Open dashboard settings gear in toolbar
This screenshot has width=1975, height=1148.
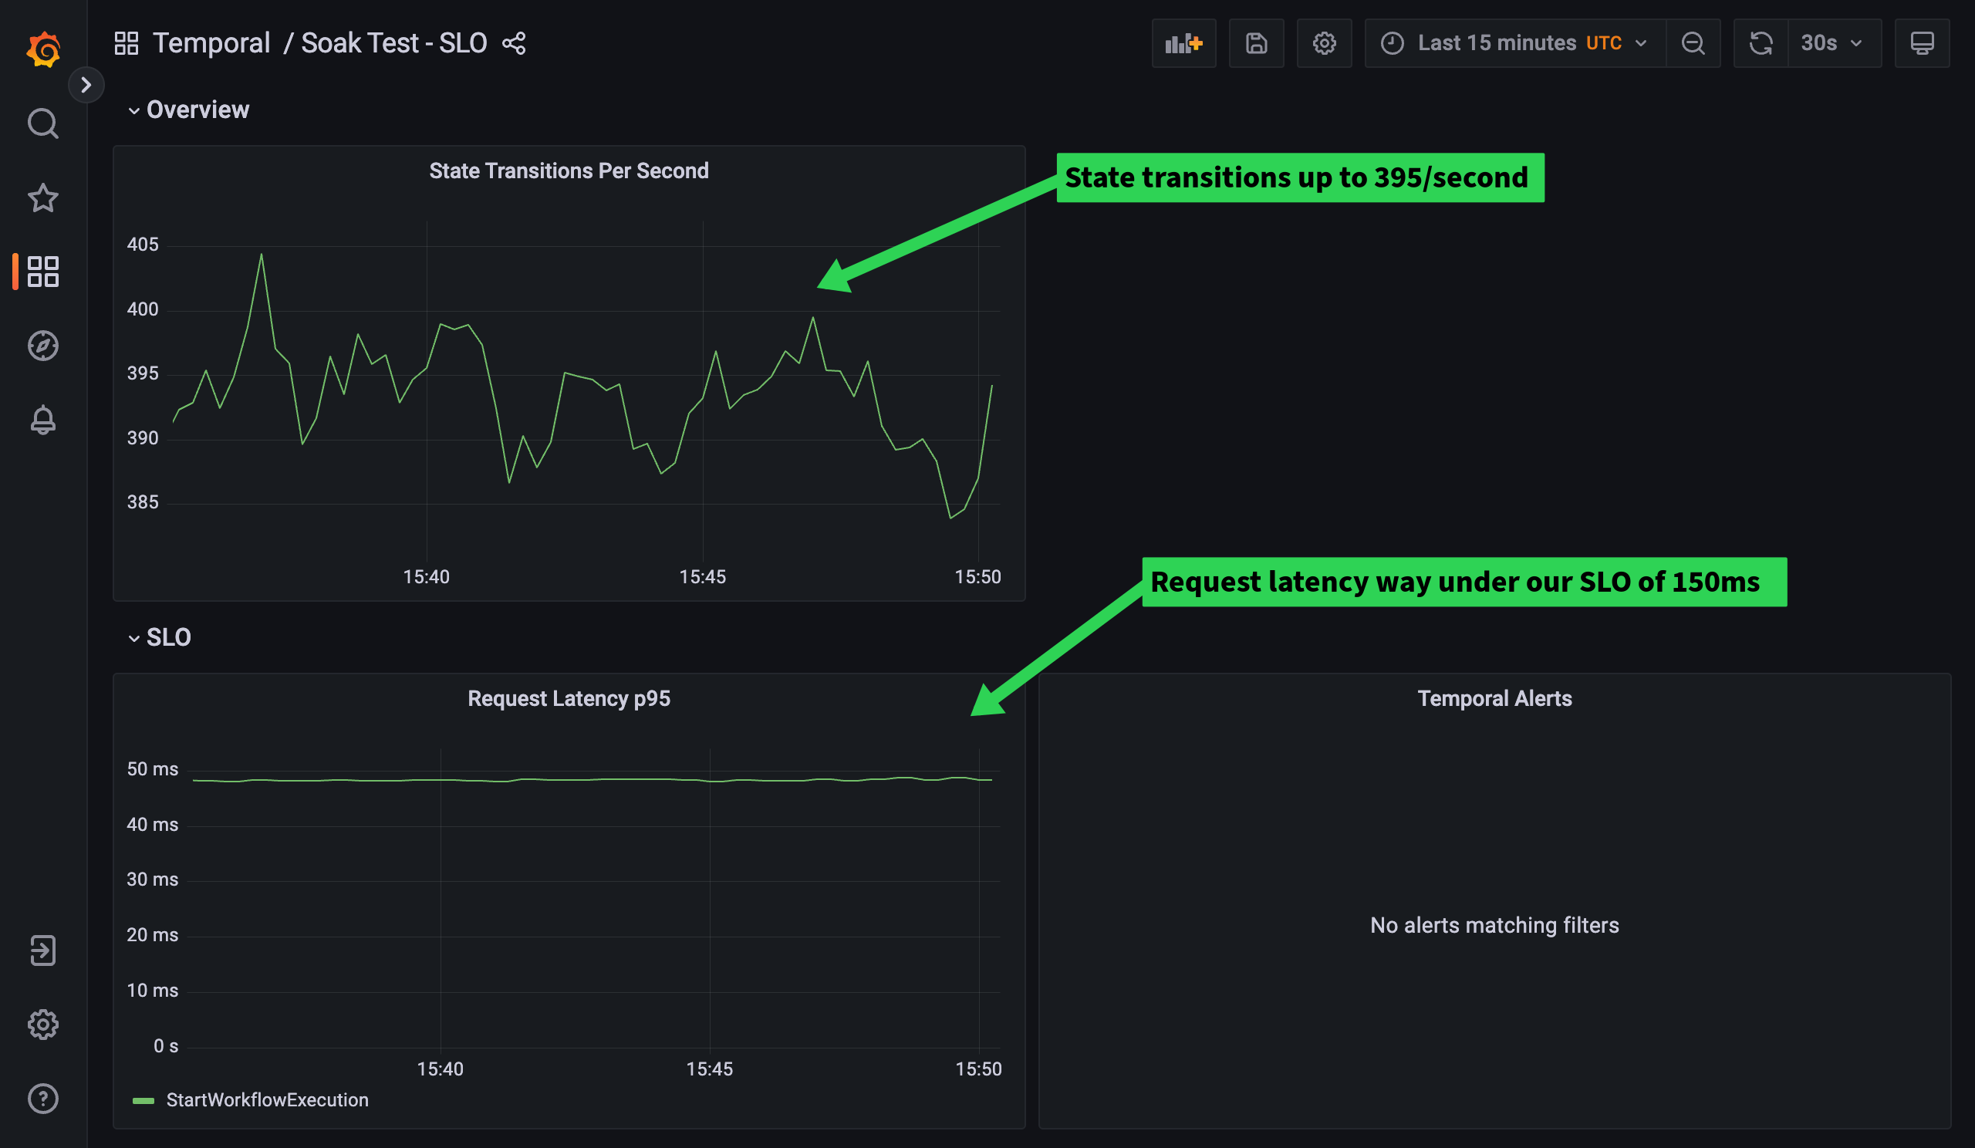click(x=1325, y=43)
